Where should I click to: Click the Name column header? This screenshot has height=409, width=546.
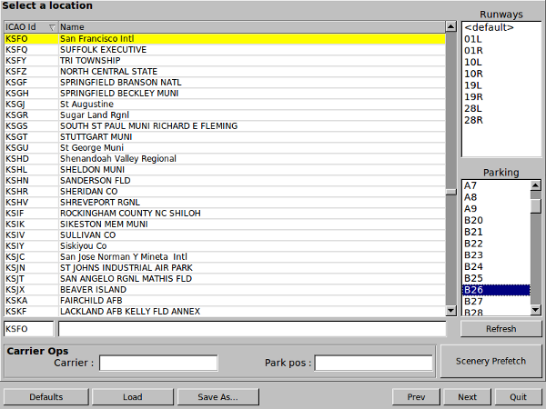pyautogui.click(x=250, y=27)
